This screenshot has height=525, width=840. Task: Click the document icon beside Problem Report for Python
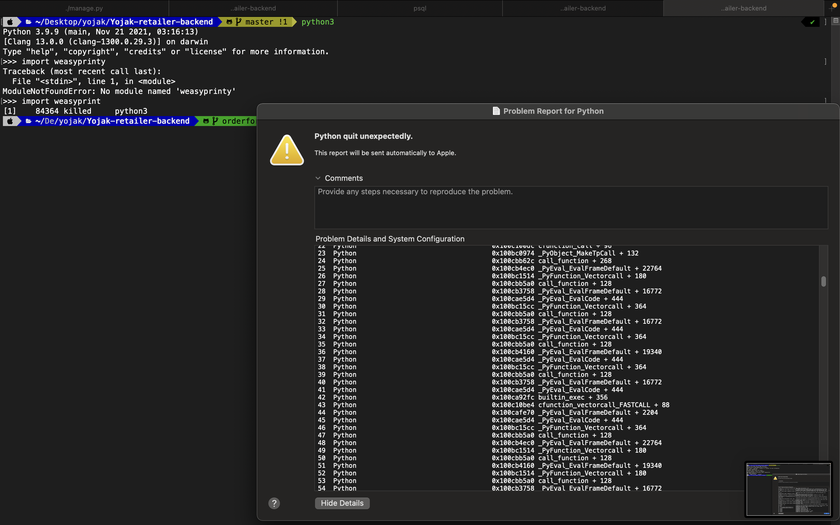496,111
